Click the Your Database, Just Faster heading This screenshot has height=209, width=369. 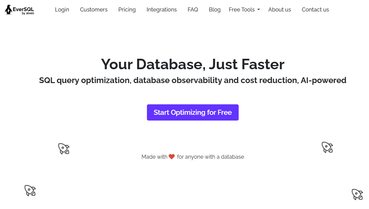pyautogui.click(x=193, y=64)
